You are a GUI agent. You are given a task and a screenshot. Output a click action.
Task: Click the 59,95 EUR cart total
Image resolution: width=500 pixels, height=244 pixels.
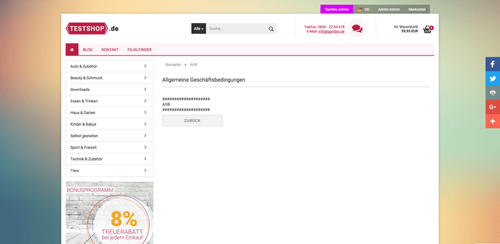[x=410, y=31]
